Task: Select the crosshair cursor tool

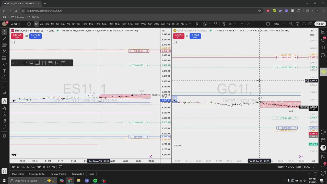Action: pos(4,32)
